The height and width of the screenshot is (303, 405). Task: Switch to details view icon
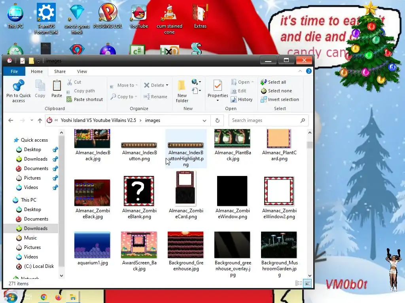[299, 283]
